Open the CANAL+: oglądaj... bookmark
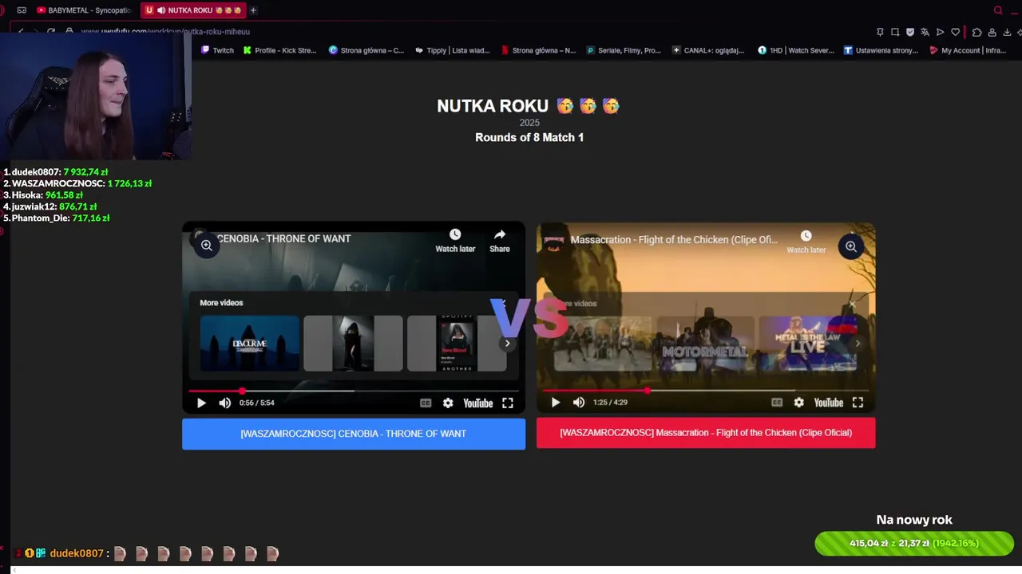The width and height of the screenshot is (1022, 574). 709,50
